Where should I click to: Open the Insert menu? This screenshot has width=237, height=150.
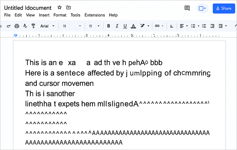[x=44, y=15]
